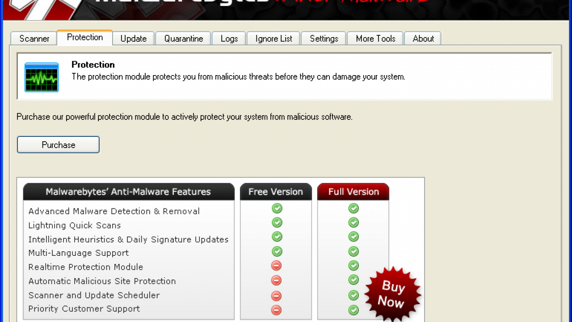
Task: Click the red minus beside Scanner and Update Scheduler
Action: [x=276, y=296]
